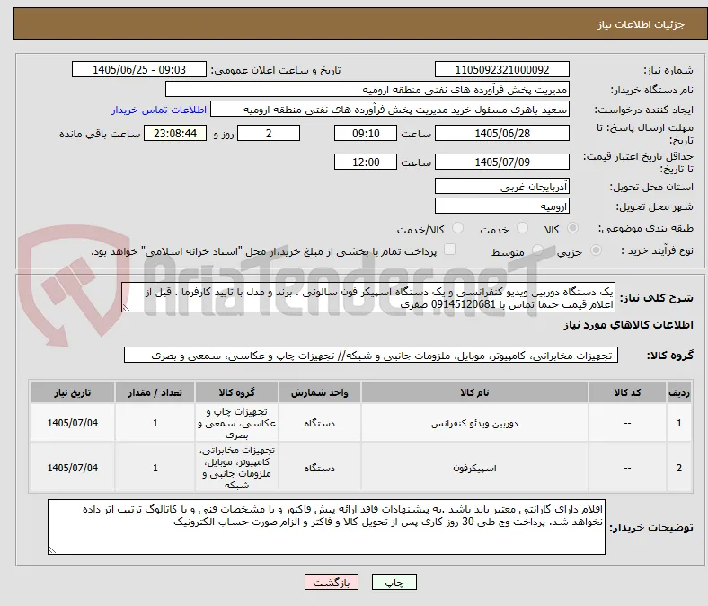Screen dimensions: 708x606
Task: Click the گروه کالا column header
Action: tap(237, 392)
